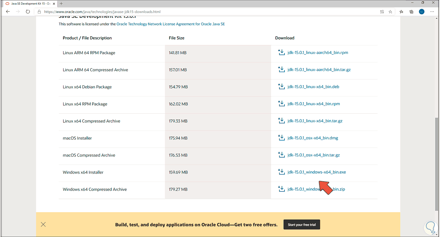
Task: Click the download icon for jdk-15.0.1_linux-aarch64_bin.rpm
Action: click(x=281, y=53)
